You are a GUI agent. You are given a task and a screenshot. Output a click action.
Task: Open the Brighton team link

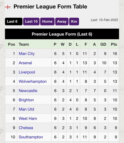pyautogui.click(x=26, y=100)
